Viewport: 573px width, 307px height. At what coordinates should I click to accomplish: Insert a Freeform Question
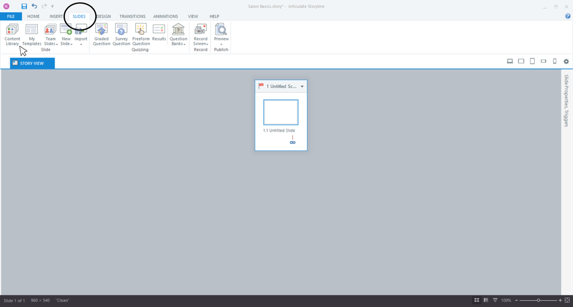[x=141, y=35]
